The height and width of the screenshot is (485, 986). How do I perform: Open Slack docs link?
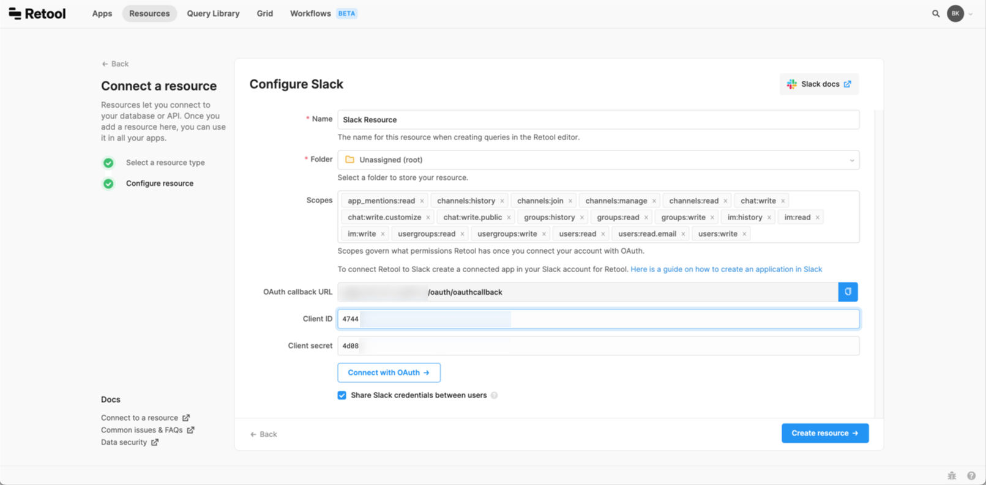point(819,84)
